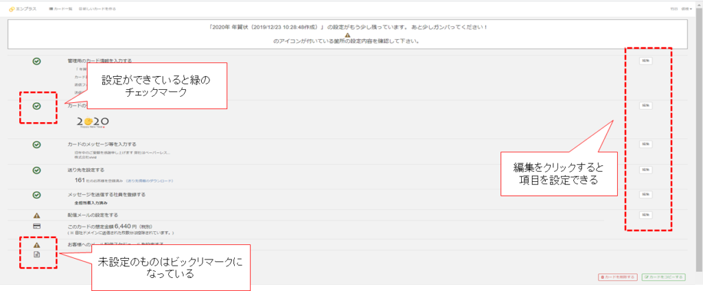Click 編集 button for 配信メールの設定

(645, 215)
